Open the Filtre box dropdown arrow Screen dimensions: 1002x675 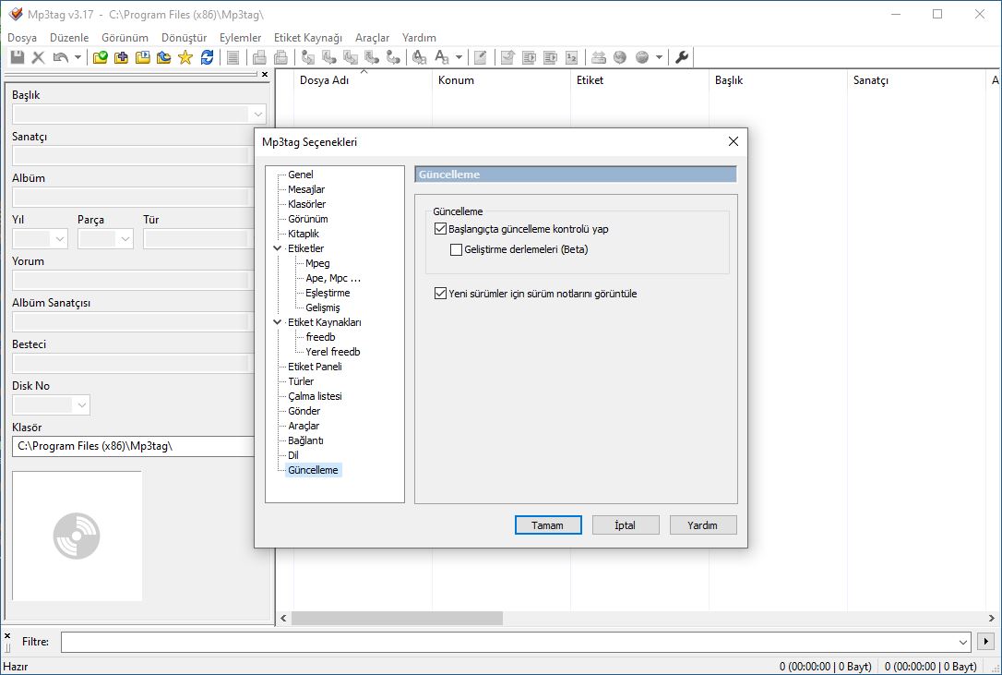tap(963, 642)
